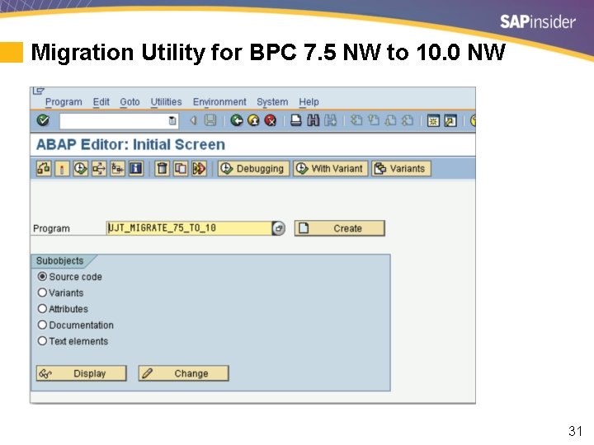Click the blue Information icon

pos(136,168)
